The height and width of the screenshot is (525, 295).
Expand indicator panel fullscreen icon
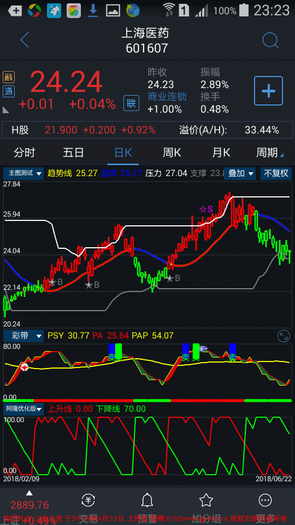tap(284, 336)
